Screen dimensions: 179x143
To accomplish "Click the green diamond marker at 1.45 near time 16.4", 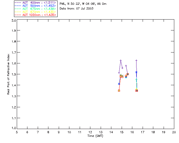I will (x=136, y=80).
